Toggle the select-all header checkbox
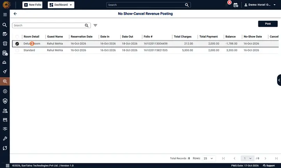 click(x=17, y=37)
